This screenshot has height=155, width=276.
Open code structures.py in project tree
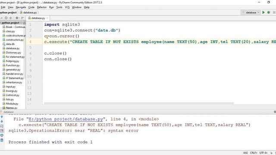pyautogui.click(x=14, y=35)
